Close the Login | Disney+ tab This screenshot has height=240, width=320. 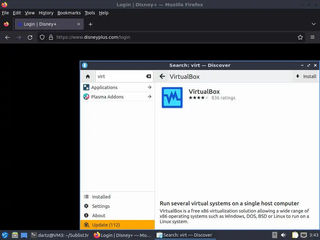point(79,24)
